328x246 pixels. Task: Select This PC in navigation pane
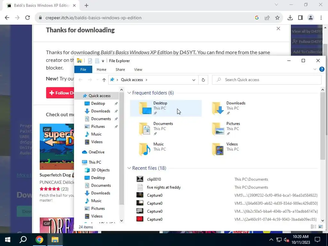(x=95, y=162)
